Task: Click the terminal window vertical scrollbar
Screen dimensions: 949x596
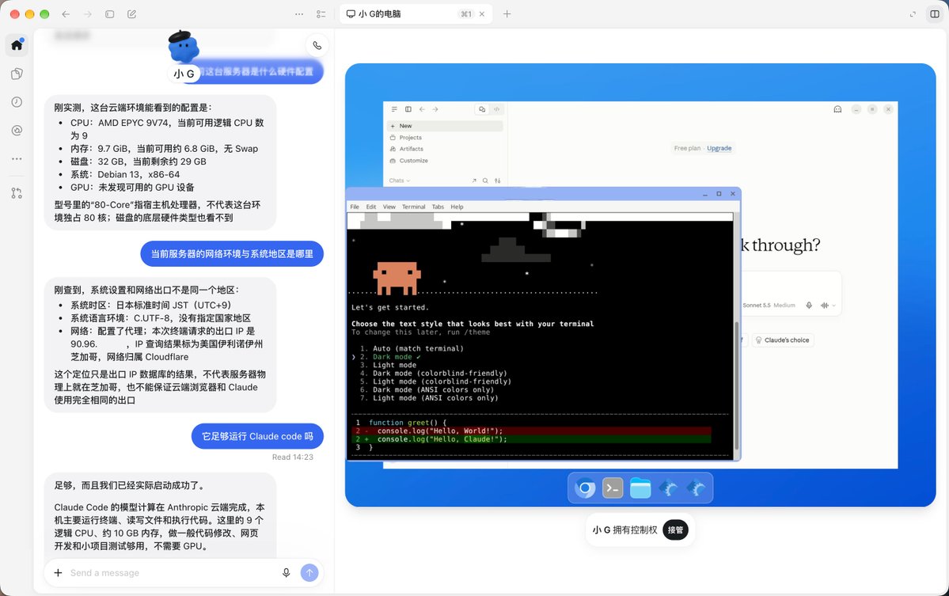Action: (x=737, y=385)
